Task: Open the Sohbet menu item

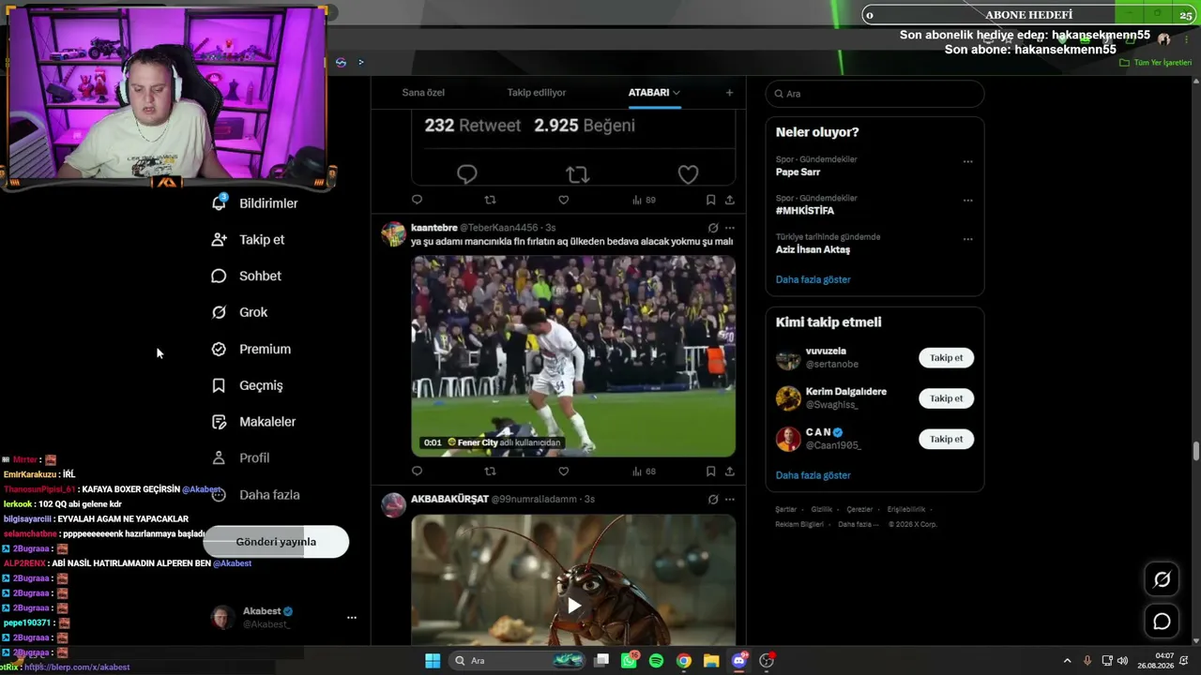Action: coord(260,276)
